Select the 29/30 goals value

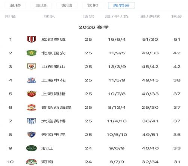pos(150,108)
